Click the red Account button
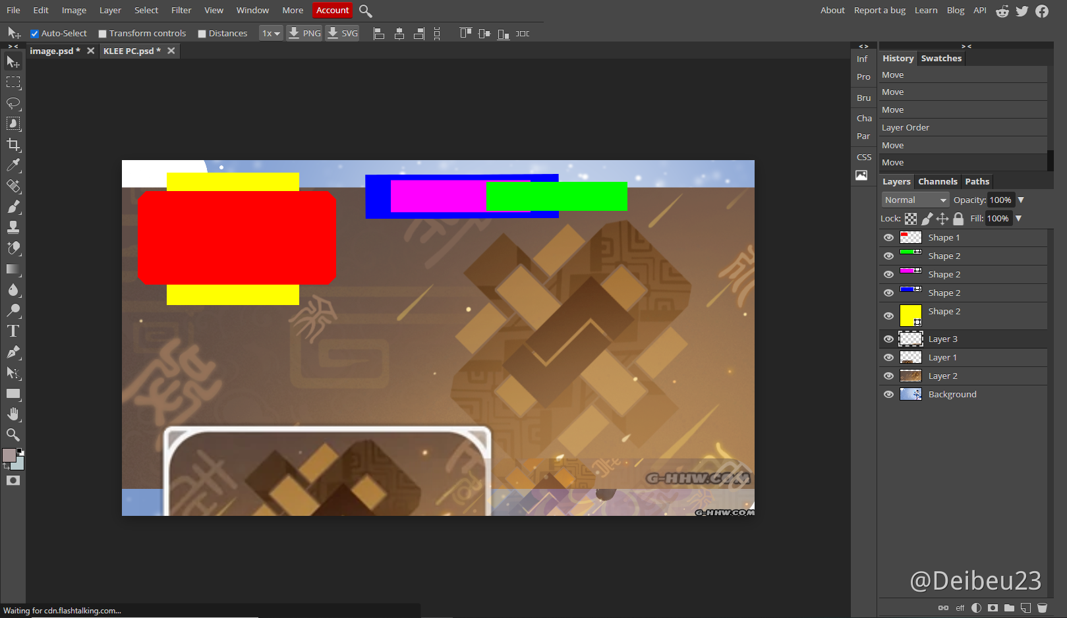Image resolution: width=1067 pixels, height=618 pixels. pyautogui.click(x=332, y=11)
